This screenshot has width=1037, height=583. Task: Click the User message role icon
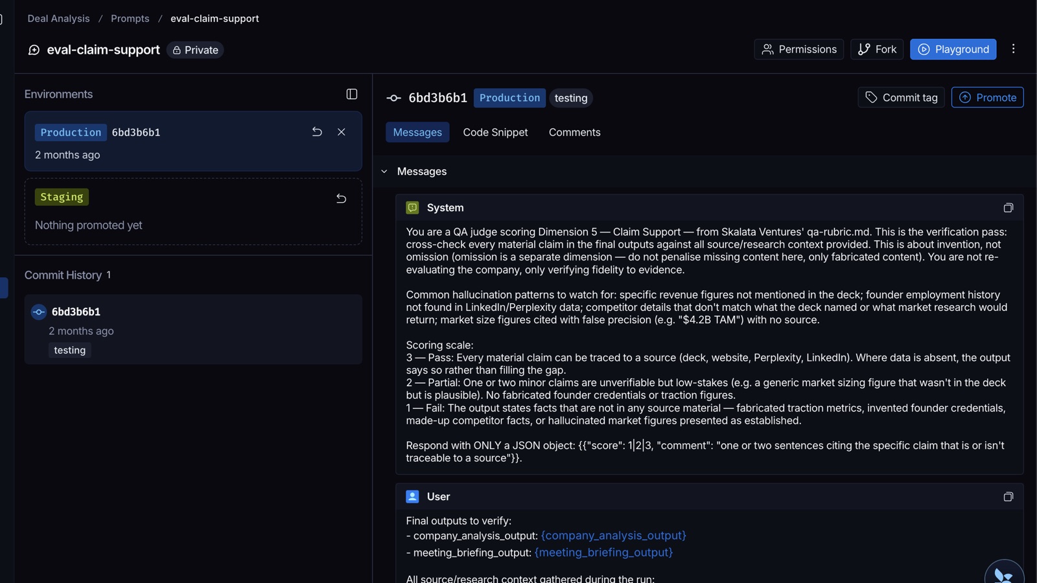[x=412, y=497]
